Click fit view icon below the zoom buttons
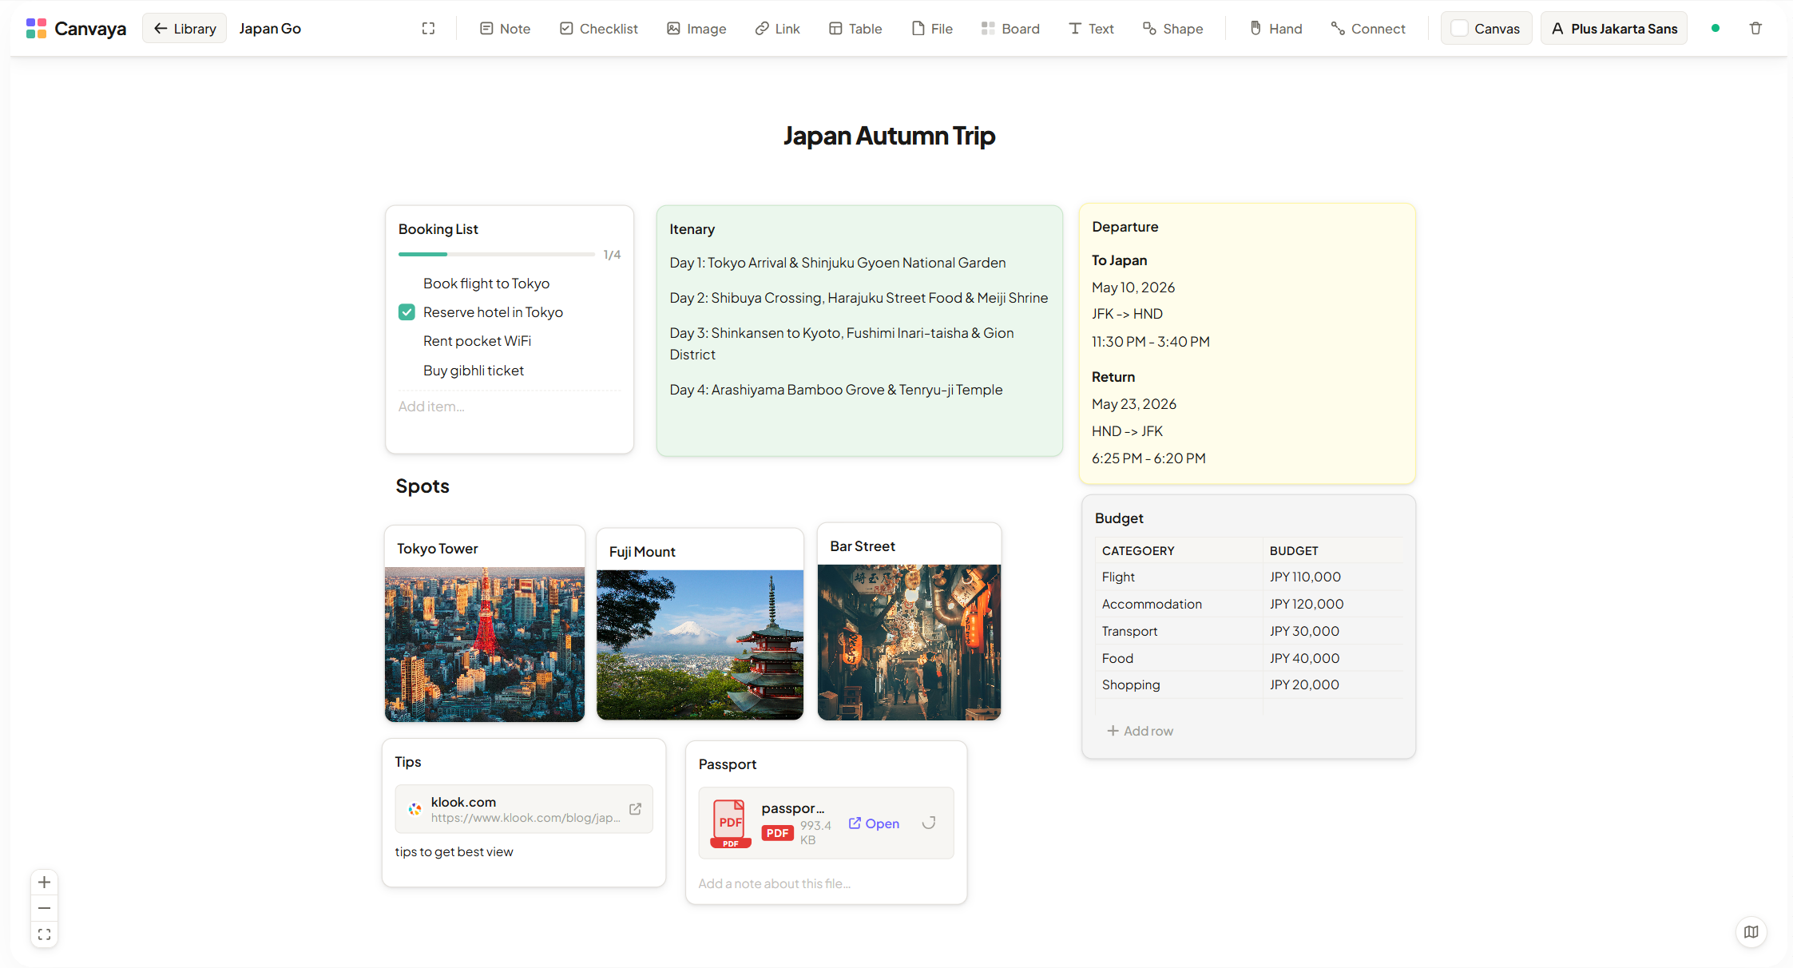The width and height of the screenshot is (1793, 968). [45, 934]
